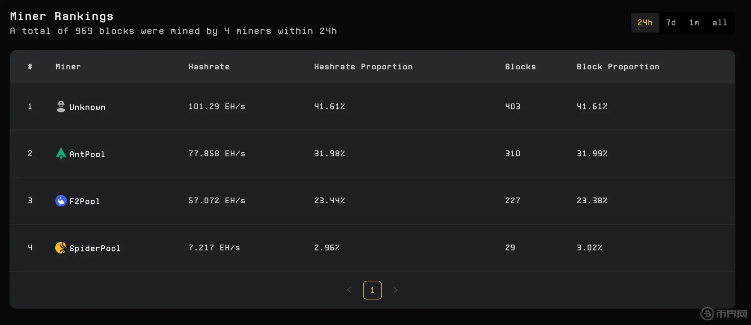Open the SpiderPool miner link
The width and height of the screenshot is (751, 325).
coord(95,249)
